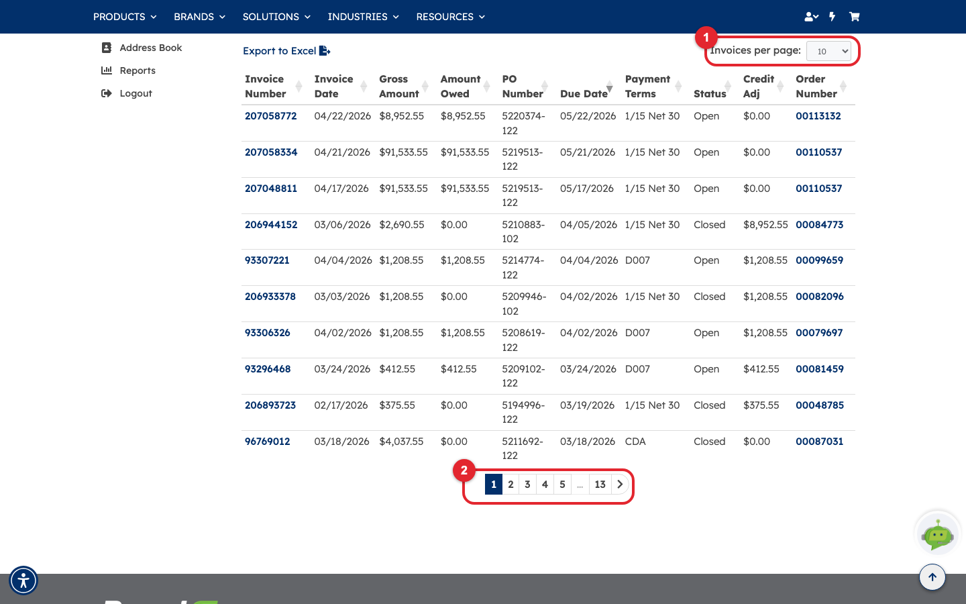Open invoice 206944152
This screenshot has height=604, width=966.
(x=271, y=225)
